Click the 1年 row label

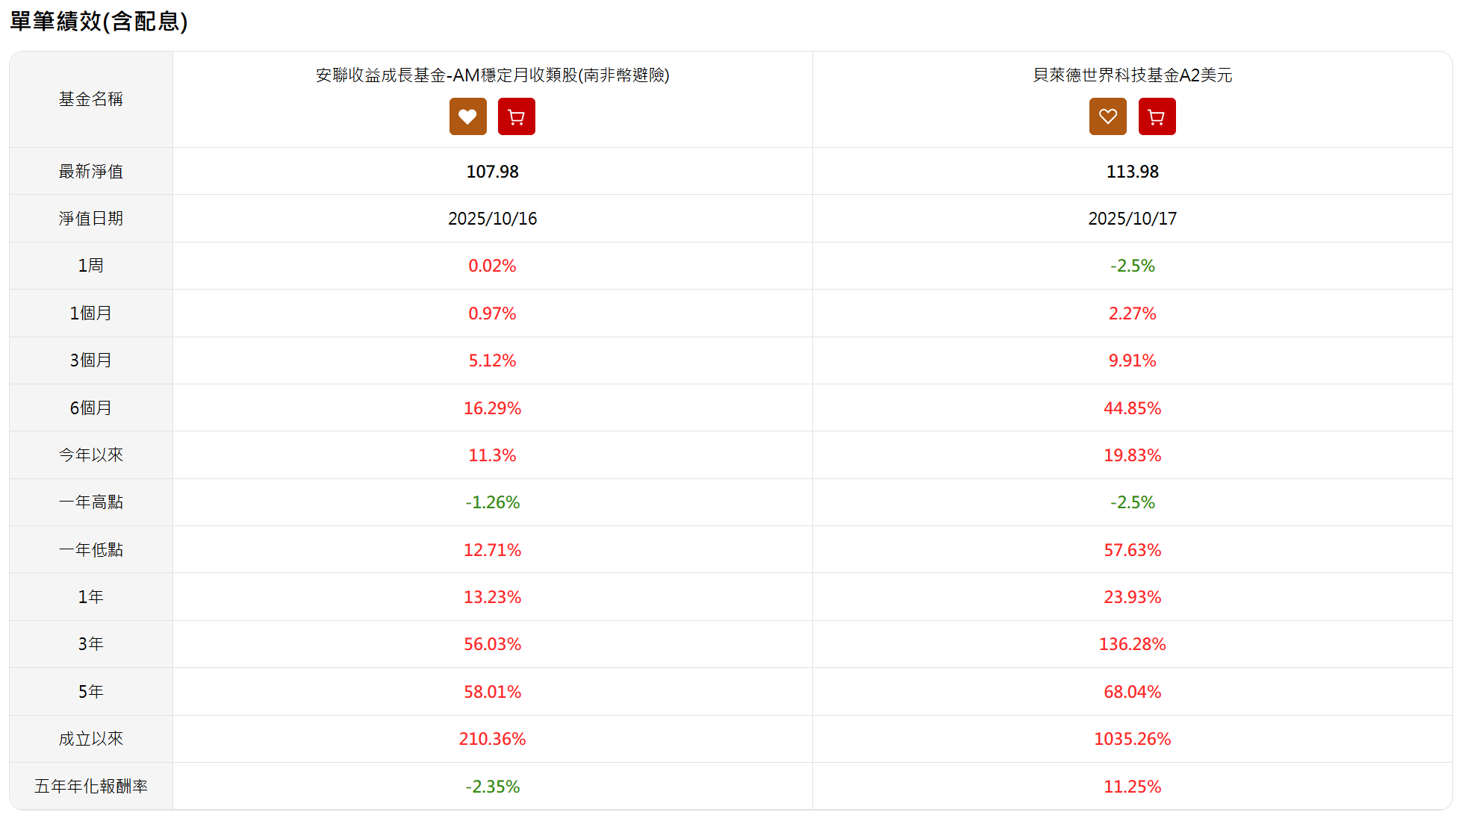(x=91, y=596)
